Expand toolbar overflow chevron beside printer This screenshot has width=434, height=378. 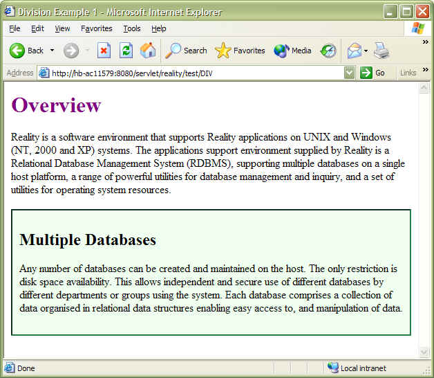pyautogui.click(x=426, y=42)
